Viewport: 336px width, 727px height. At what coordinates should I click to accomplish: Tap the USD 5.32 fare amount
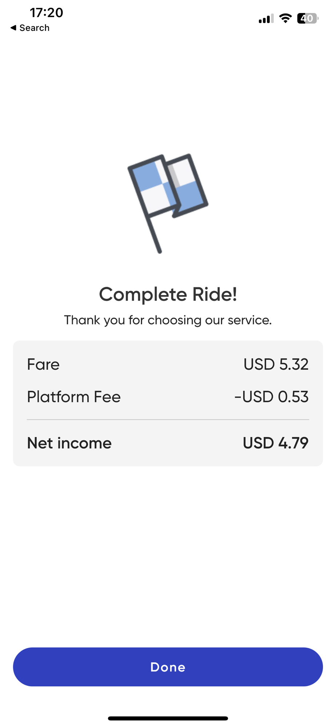276,364
